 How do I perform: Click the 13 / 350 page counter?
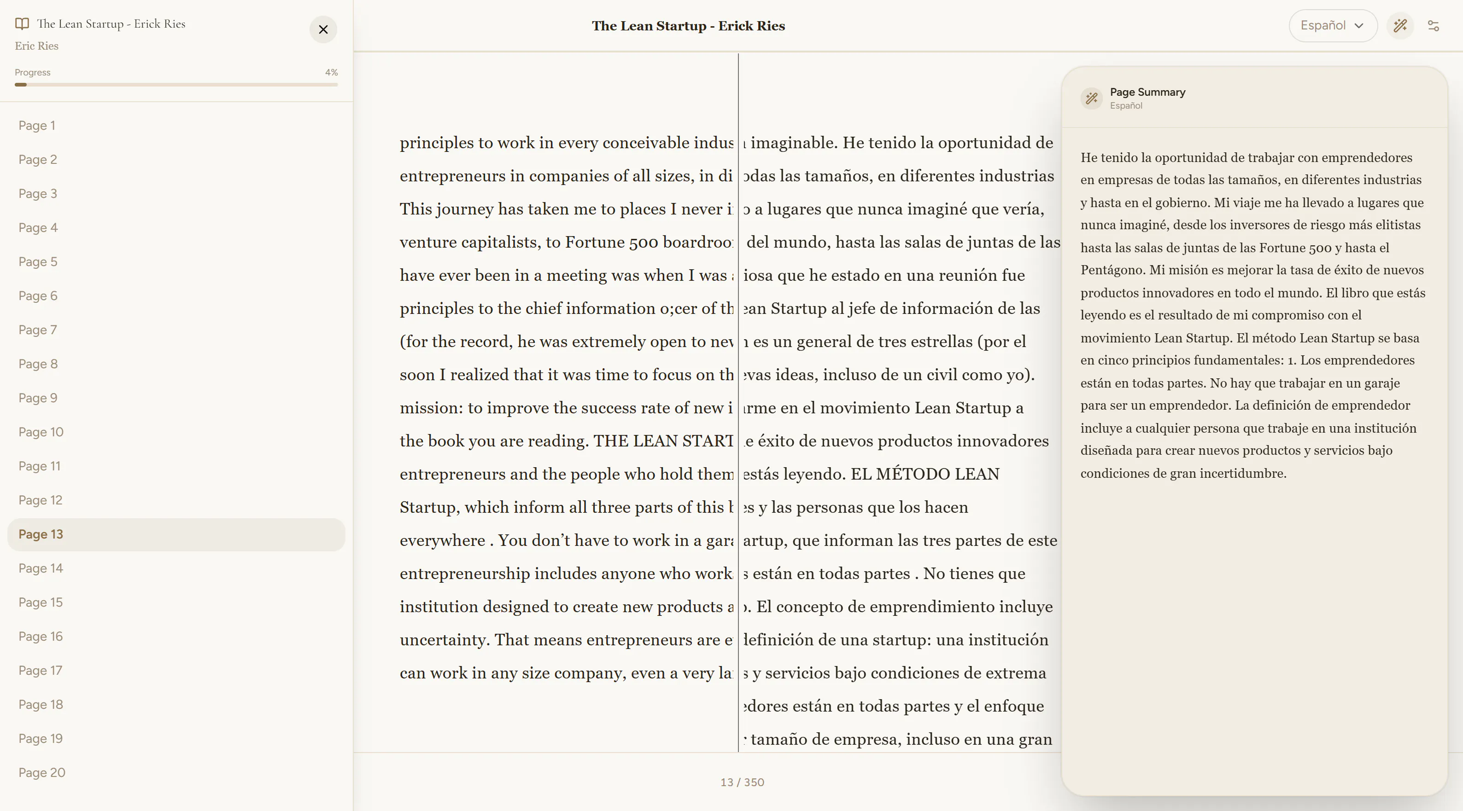coord(742,782)
